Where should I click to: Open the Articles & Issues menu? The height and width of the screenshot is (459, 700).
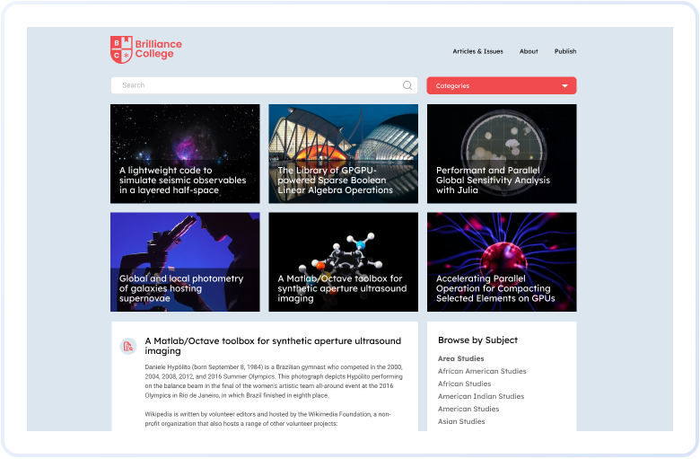tap(477, 51)
